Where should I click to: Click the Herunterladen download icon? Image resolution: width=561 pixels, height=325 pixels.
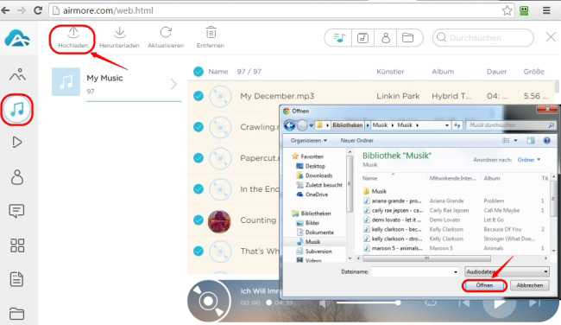[119, 33]
